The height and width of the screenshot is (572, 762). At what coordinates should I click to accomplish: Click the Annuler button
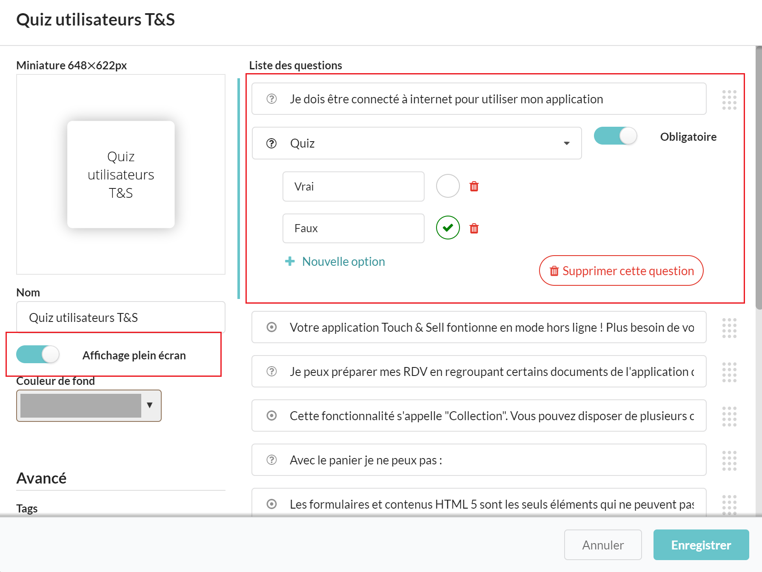pos(603,545)
